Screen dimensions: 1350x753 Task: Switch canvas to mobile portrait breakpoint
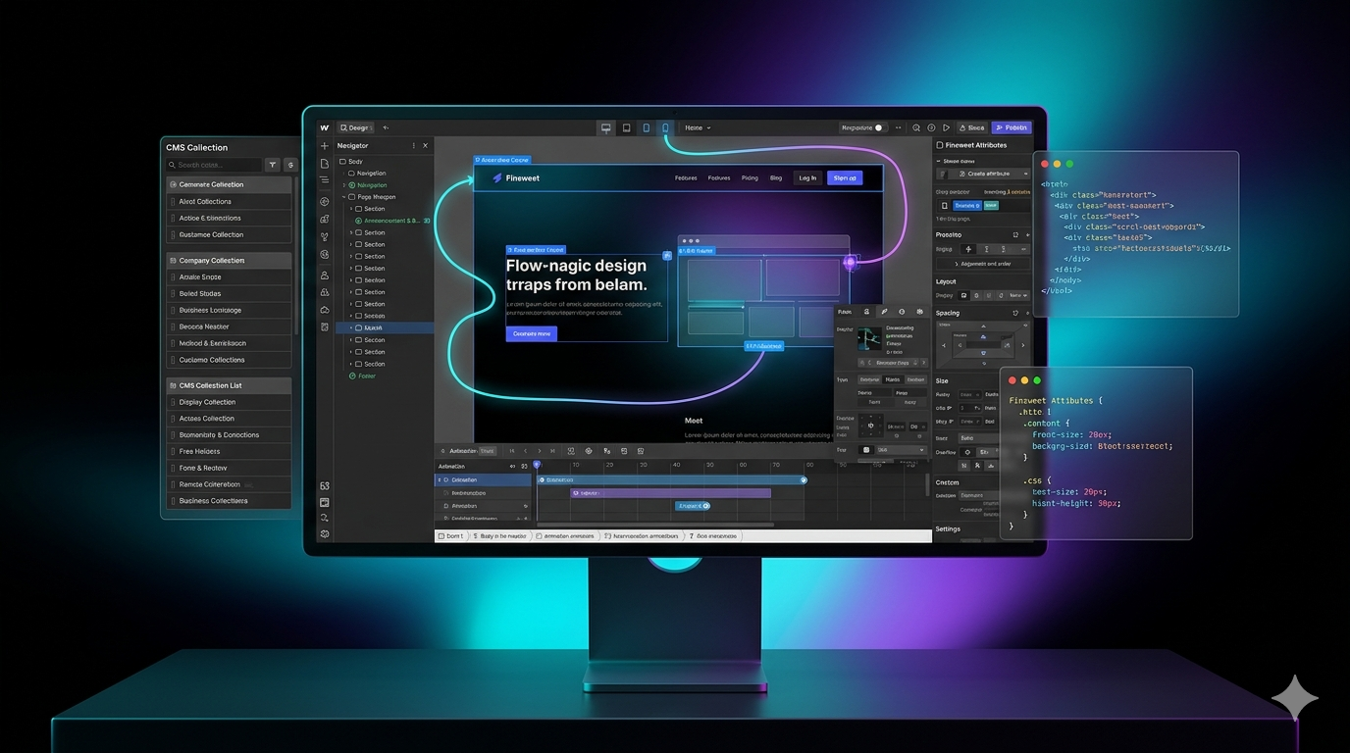coord(664,127)
